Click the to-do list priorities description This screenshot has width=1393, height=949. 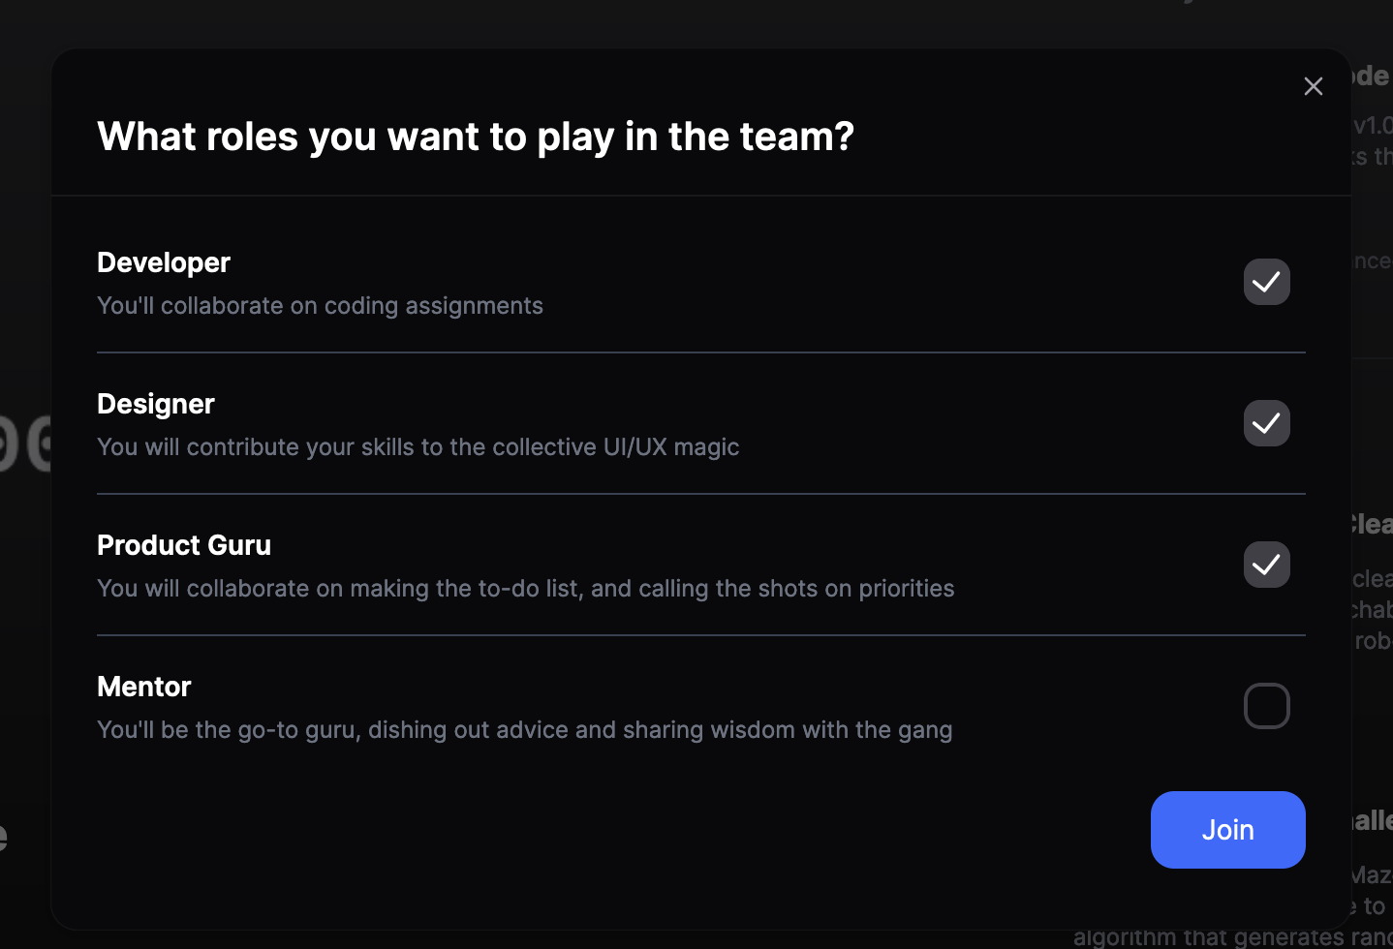(x=525, y=589)
